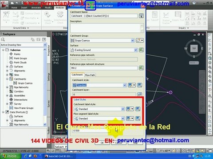Click the layer selection icon beside Catchment layer
The width and height of the screenshot is (213, 159).
(139, 95)
